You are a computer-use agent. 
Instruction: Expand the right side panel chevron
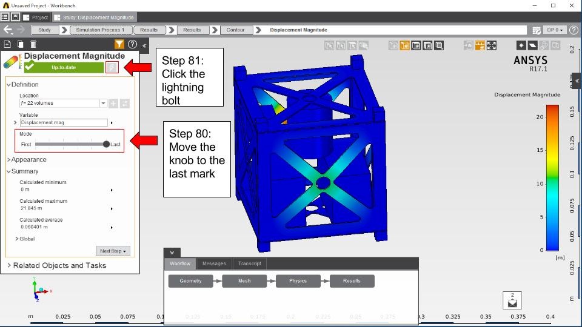[577, 81]
